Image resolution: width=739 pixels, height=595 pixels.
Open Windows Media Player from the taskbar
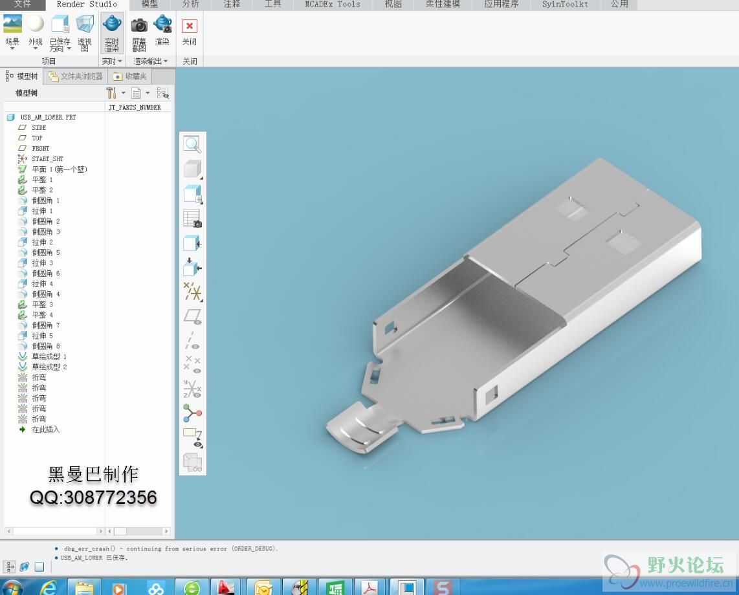(x=119, y=588)
